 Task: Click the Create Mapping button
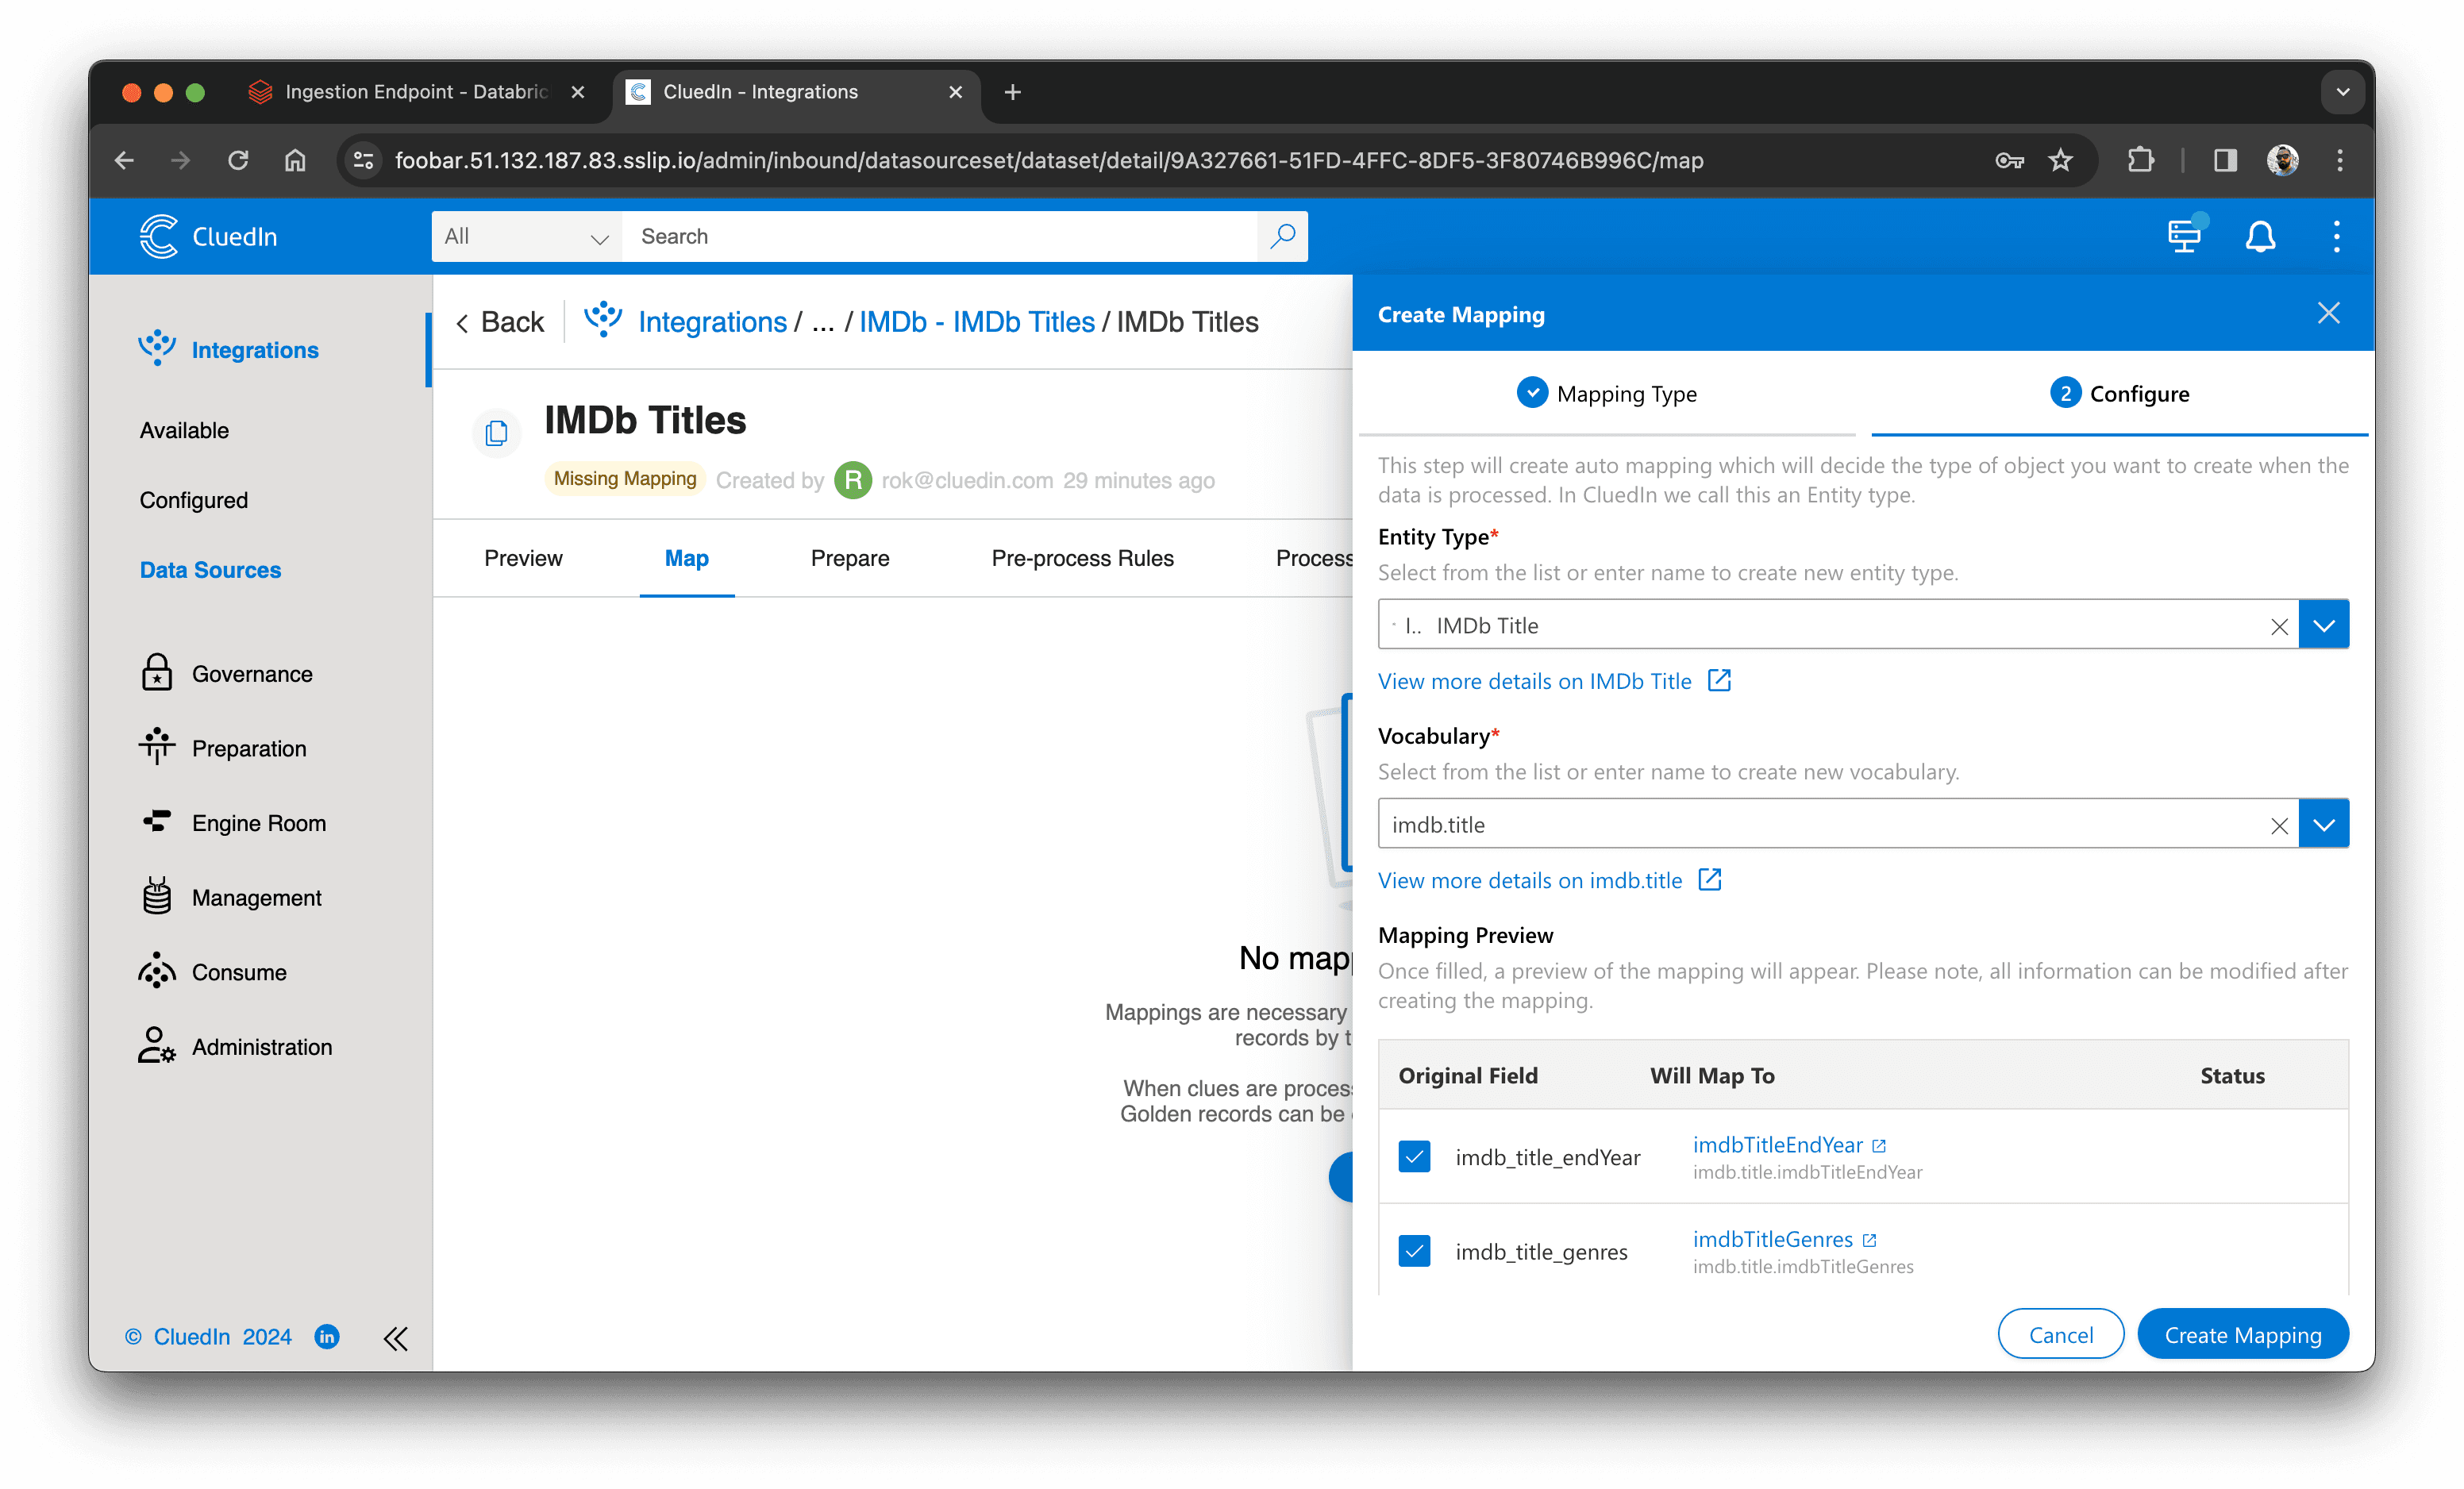tap(2242, 1334)
